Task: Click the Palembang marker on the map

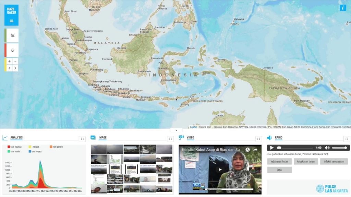Action: (91, 71)
